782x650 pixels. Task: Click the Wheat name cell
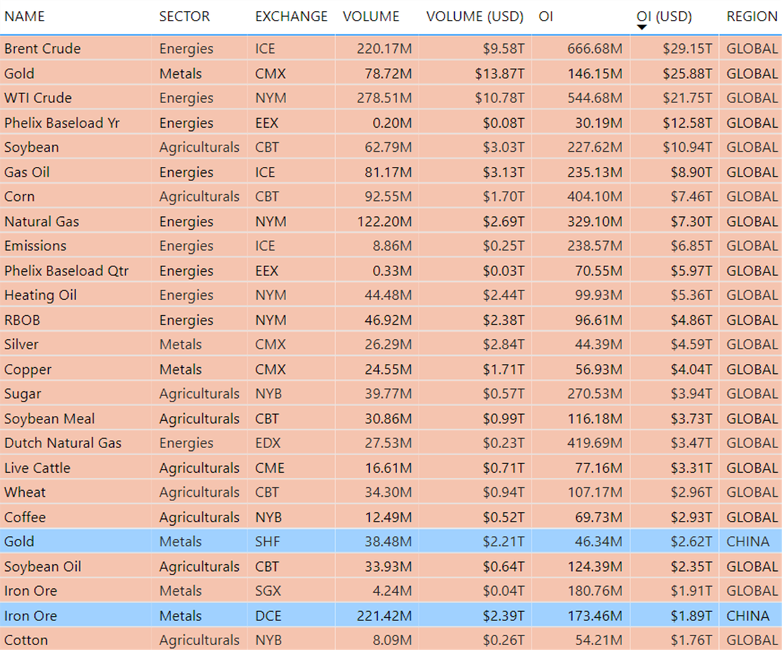pos(25,492)
